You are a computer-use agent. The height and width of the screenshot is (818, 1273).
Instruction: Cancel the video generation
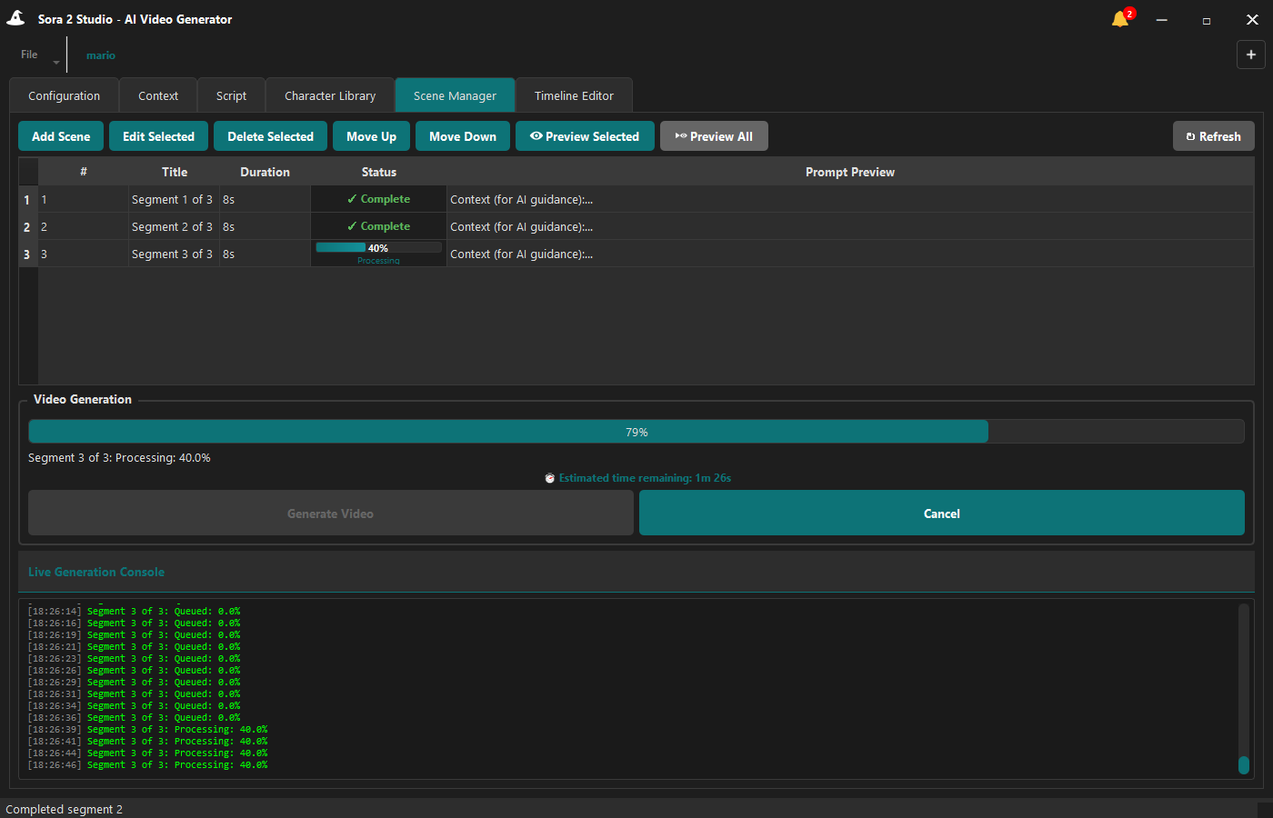coord(942,514)
